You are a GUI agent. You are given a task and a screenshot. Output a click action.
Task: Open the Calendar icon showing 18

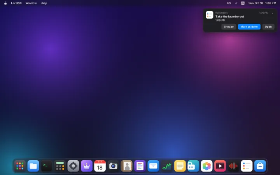[100, 166]
